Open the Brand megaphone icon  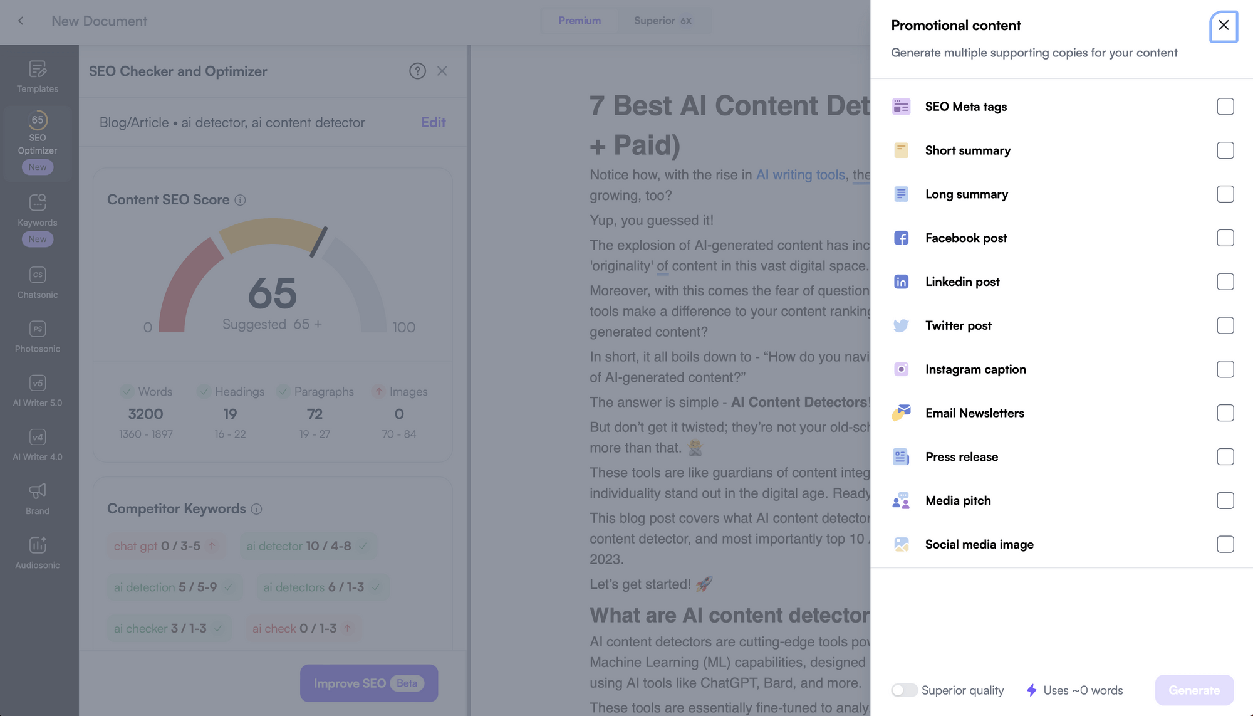pos(38,491)
